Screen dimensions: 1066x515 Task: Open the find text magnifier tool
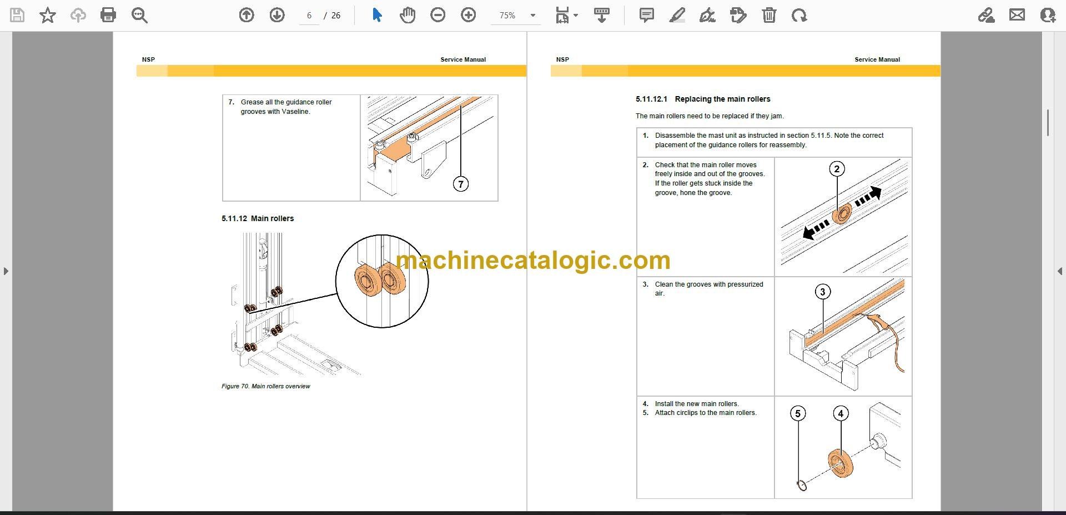[x=139, y=16]
